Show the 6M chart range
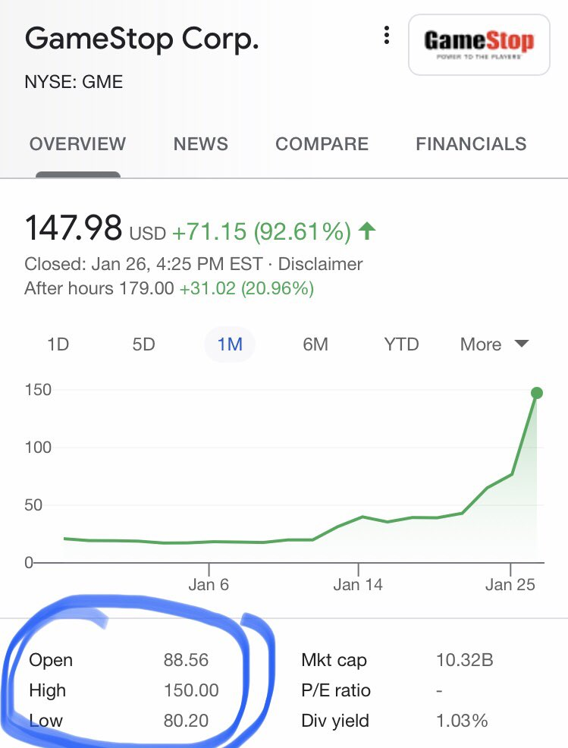Viewport: 568px width, 748px height. 315,344
